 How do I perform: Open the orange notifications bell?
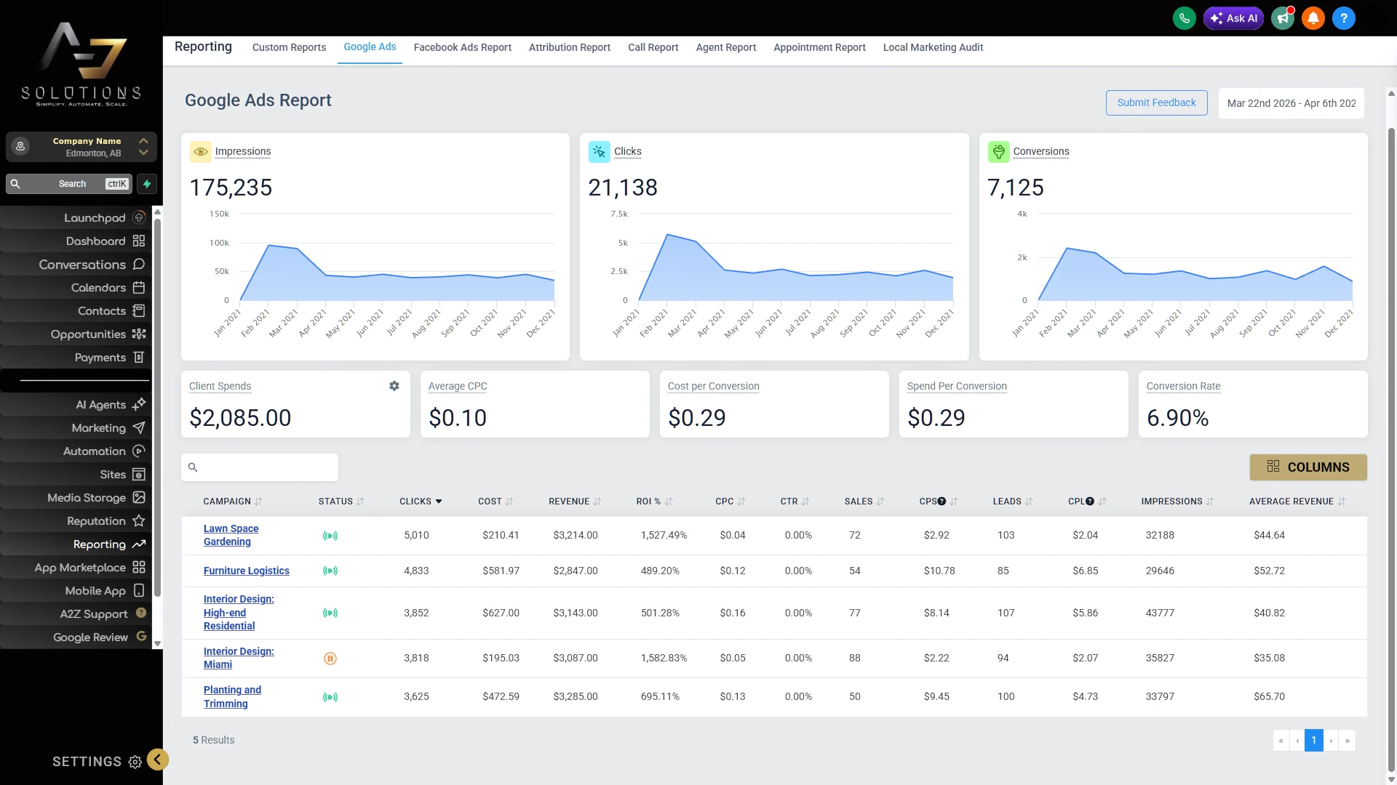(x=1313, y=18)
